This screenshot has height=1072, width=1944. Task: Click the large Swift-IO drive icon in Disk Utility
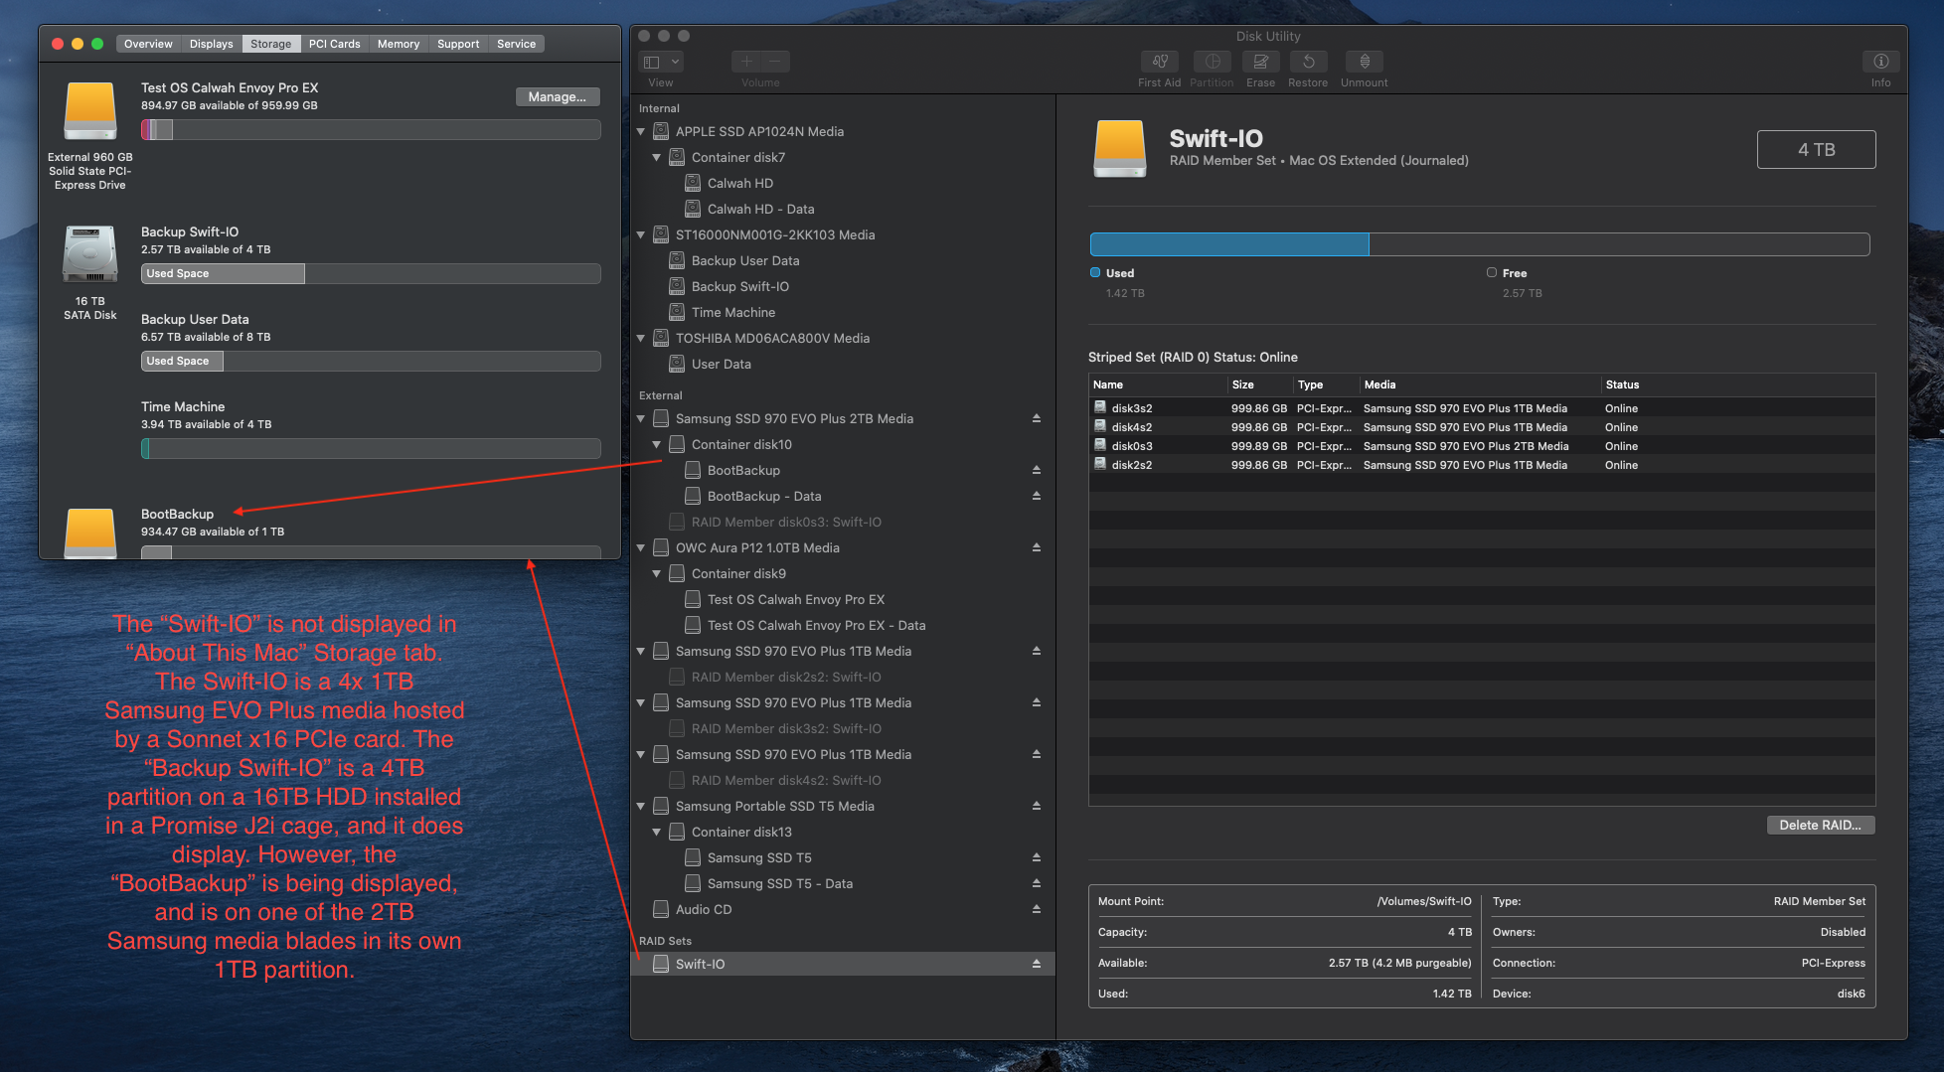click(x=1120, y=149)
